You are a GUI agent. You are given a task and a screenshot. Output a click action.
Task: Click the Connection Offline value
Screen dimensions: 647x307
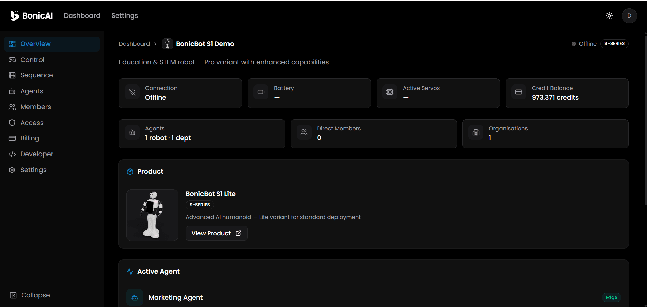(156, 97)
